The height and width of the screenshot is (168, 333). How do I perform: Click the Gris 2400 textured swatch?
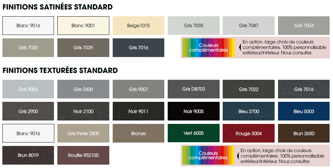point(83,89)
